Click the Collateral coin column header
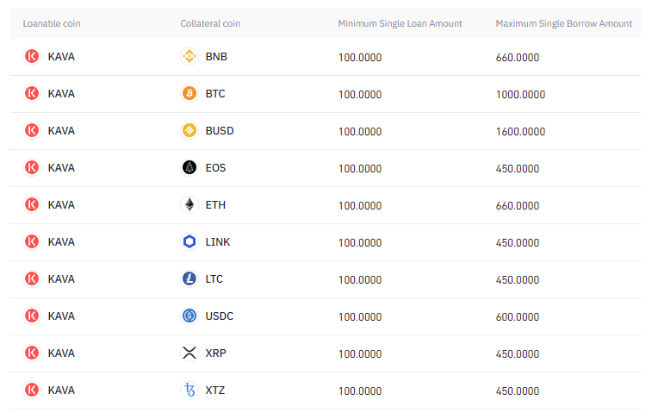Viewport: 652px width, 419px height. tap(210, 24)
